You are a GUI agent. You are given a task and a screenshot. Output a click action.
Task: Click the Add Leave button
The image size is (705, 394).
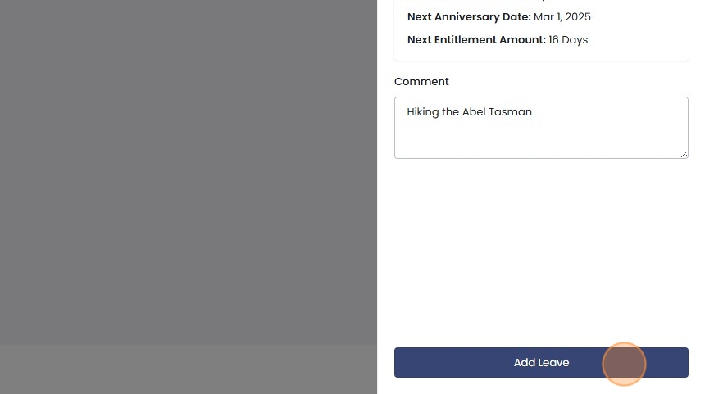click(541, 362)
